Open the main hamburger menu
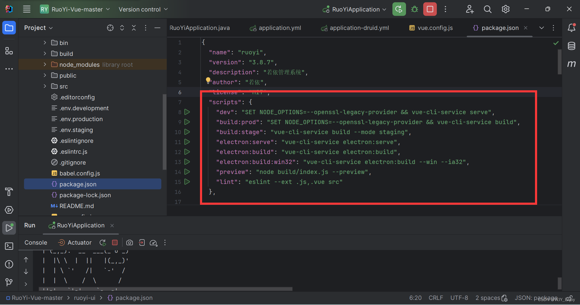 [x=27, y=9]
